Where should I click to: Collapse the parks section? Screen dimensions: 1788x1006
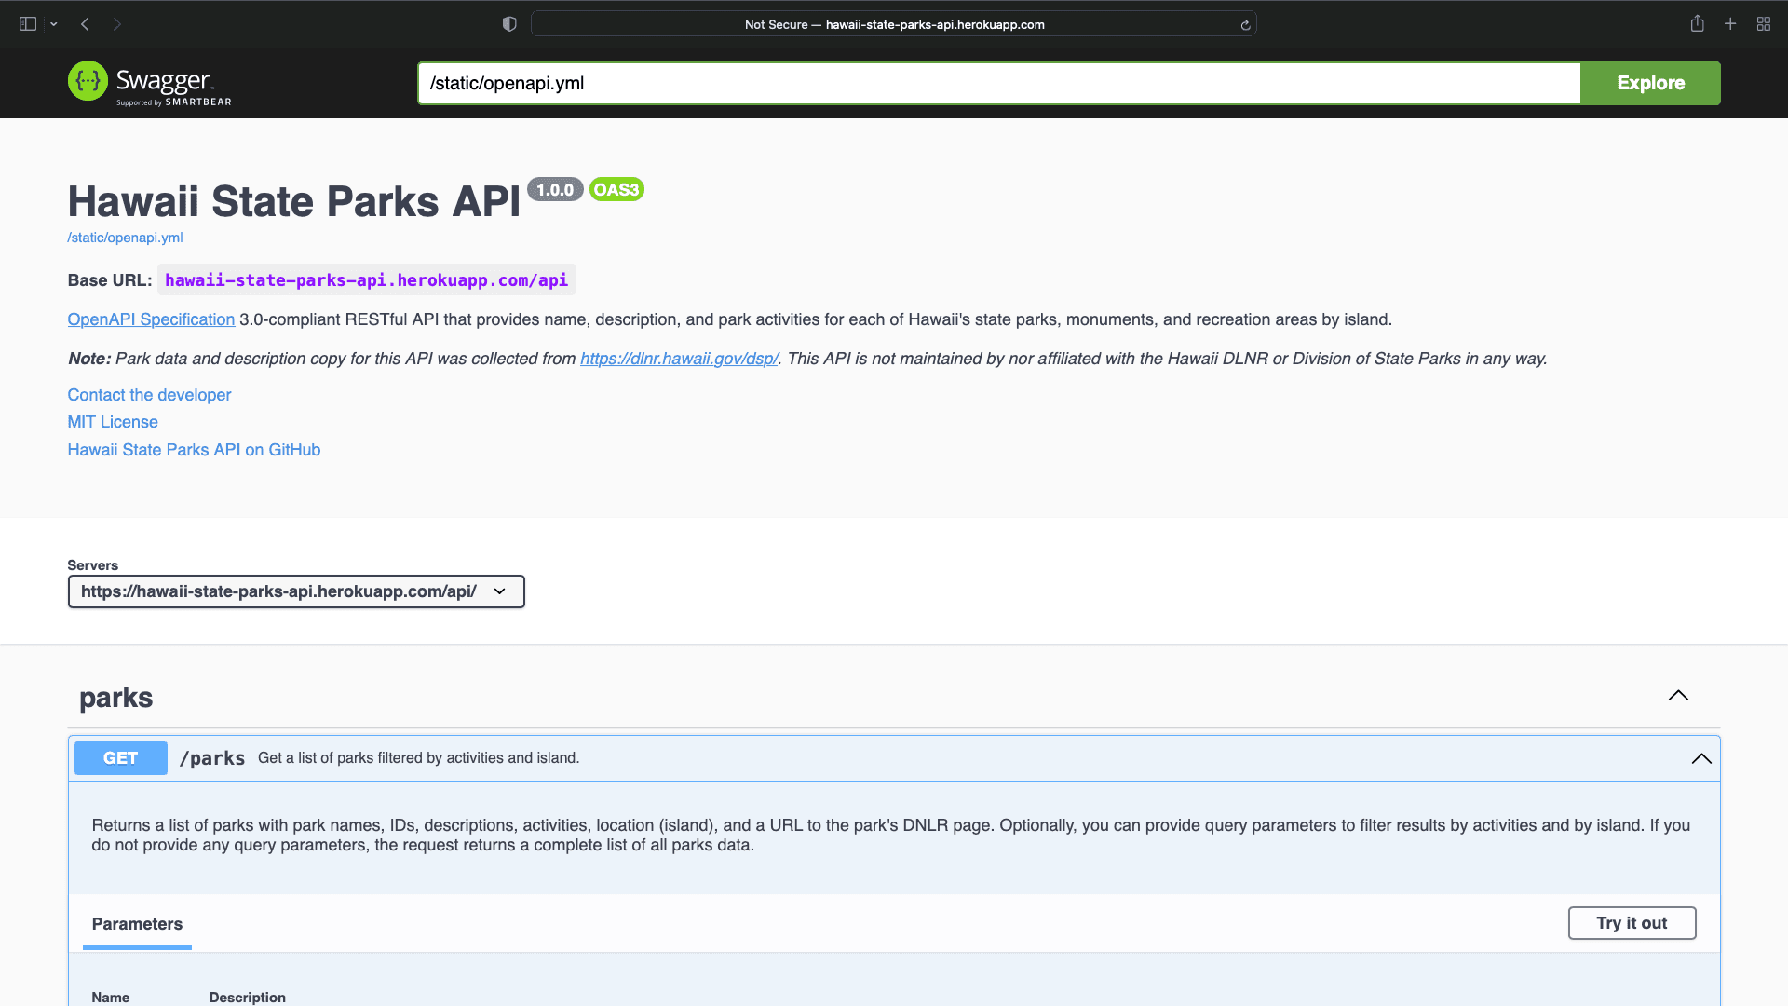1678,696
